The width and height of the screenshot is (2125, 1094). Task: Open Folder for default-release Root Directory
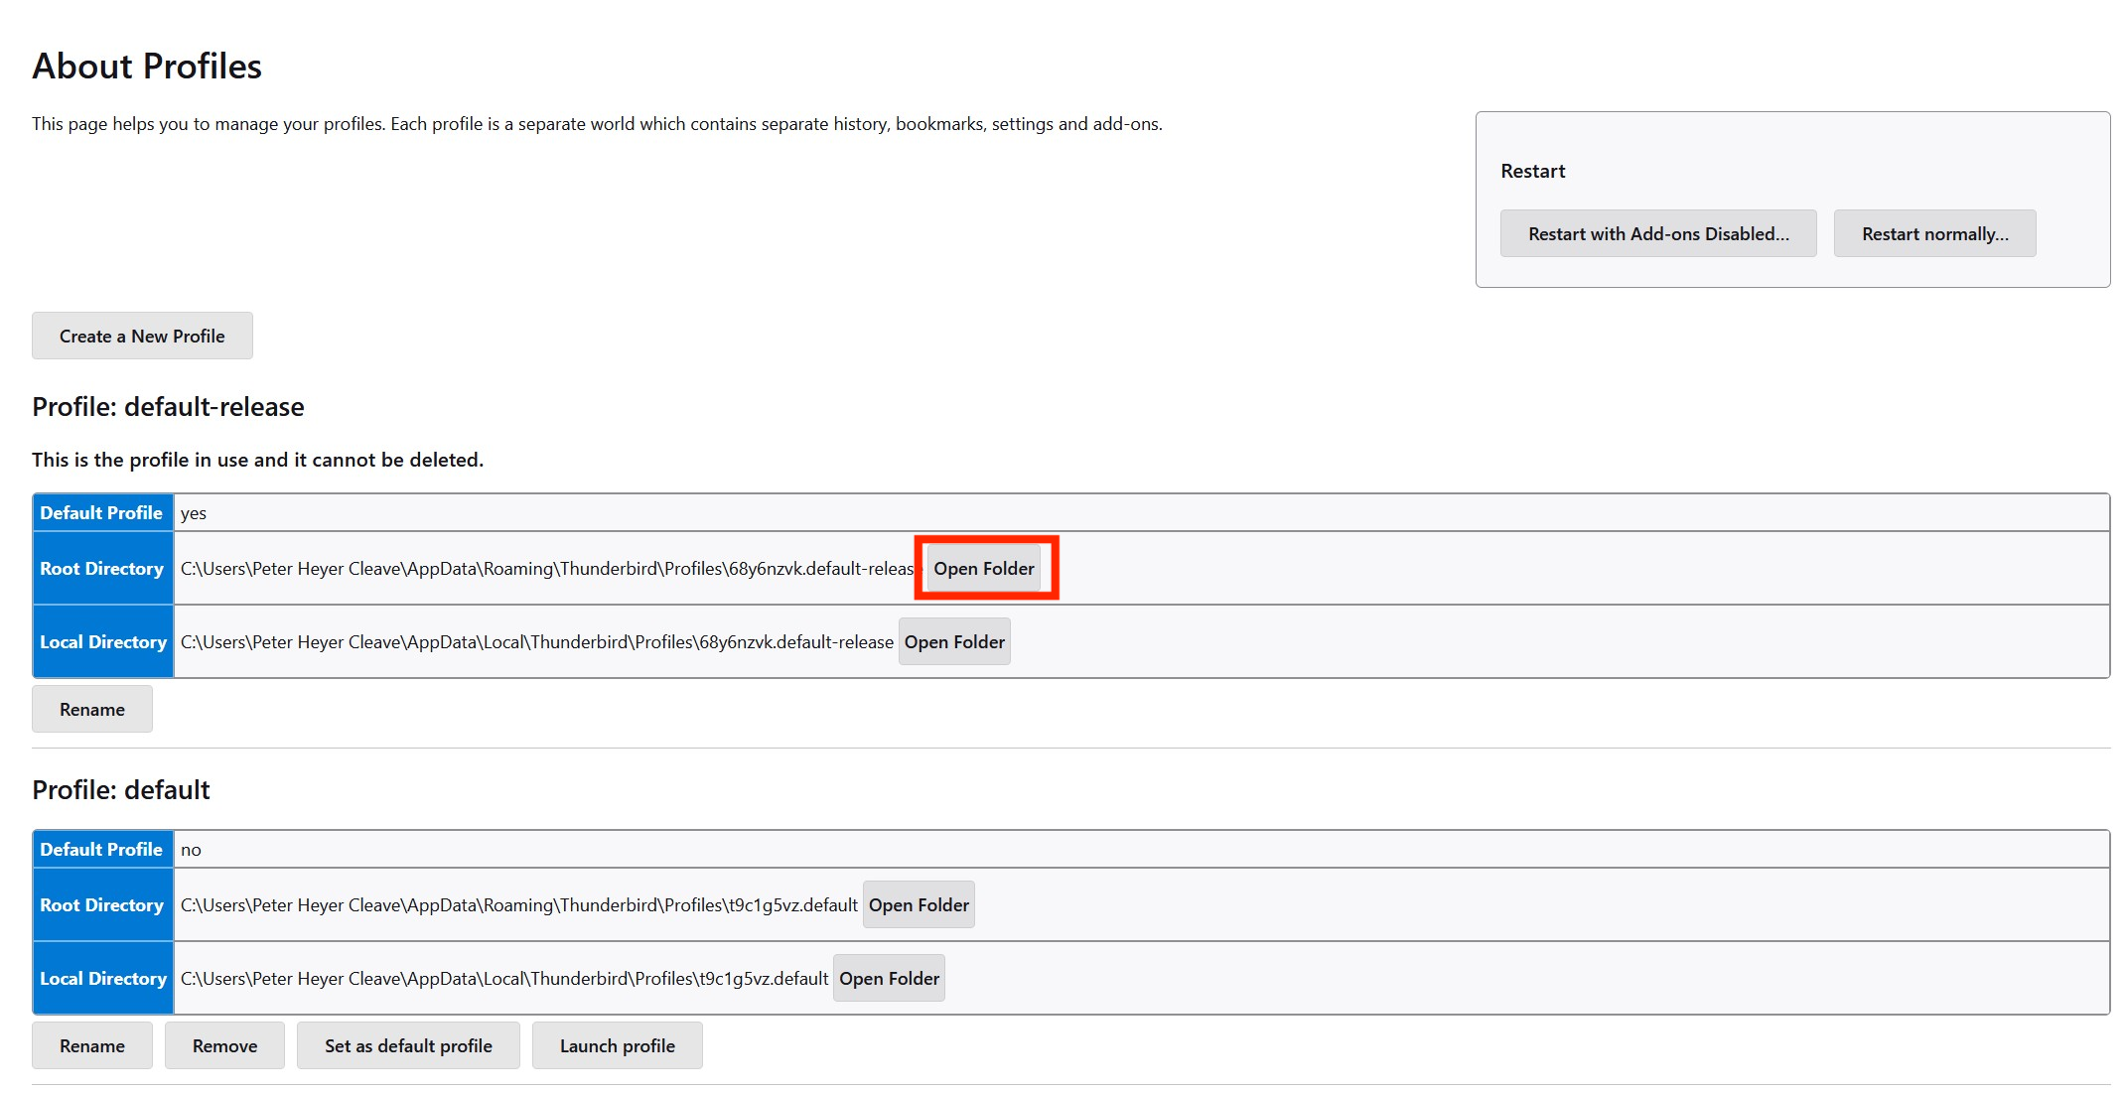click(983, 568)
